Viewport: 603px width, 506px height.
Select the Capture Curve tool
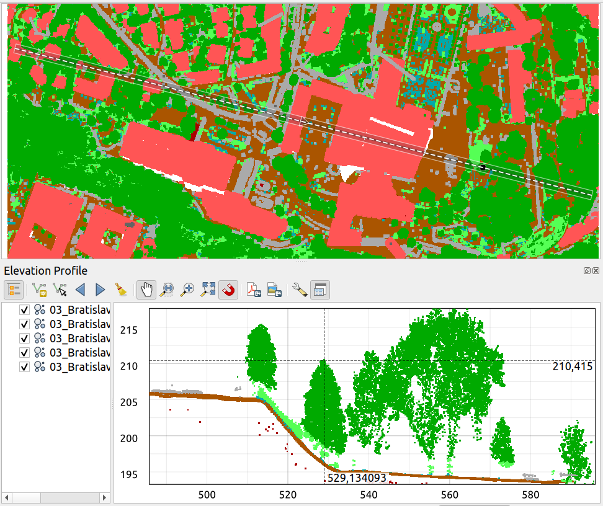click(39, 290)
